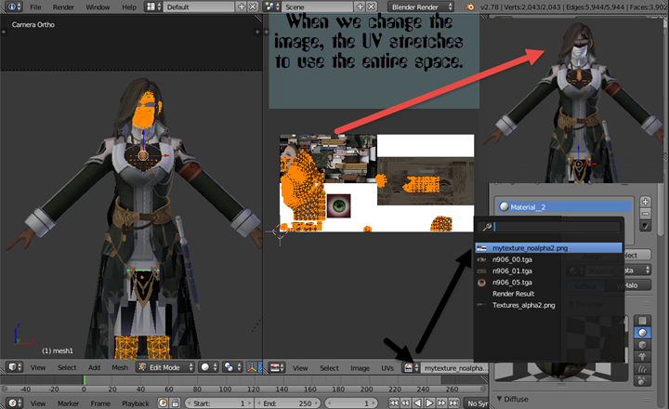Toggle the 3D manipulator widget icon
669x409 pixels.
pos(252,367)
